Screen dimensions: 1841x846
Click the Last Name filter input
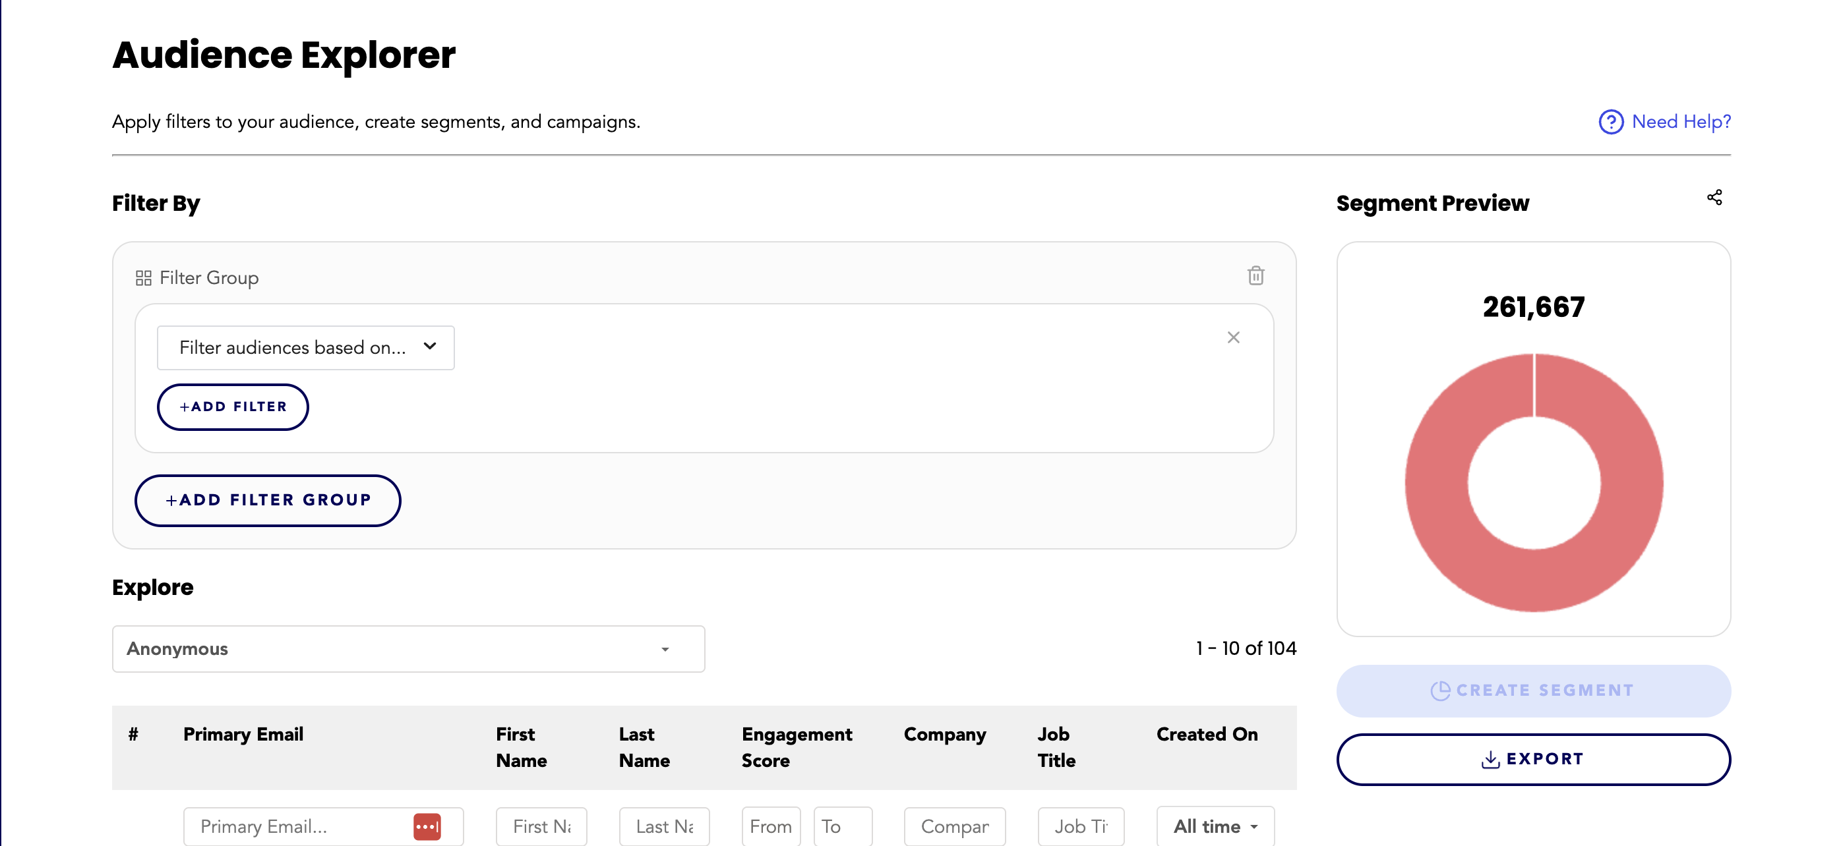pyautogui.click(x=664, y=827)
